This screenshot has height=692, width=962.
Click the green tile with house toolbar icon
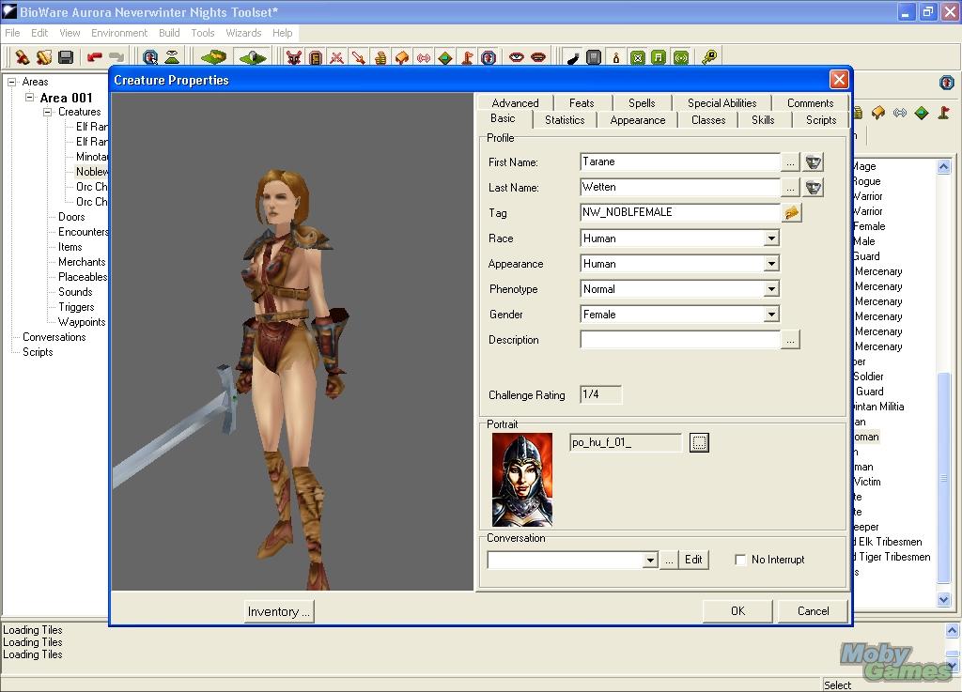254,57
